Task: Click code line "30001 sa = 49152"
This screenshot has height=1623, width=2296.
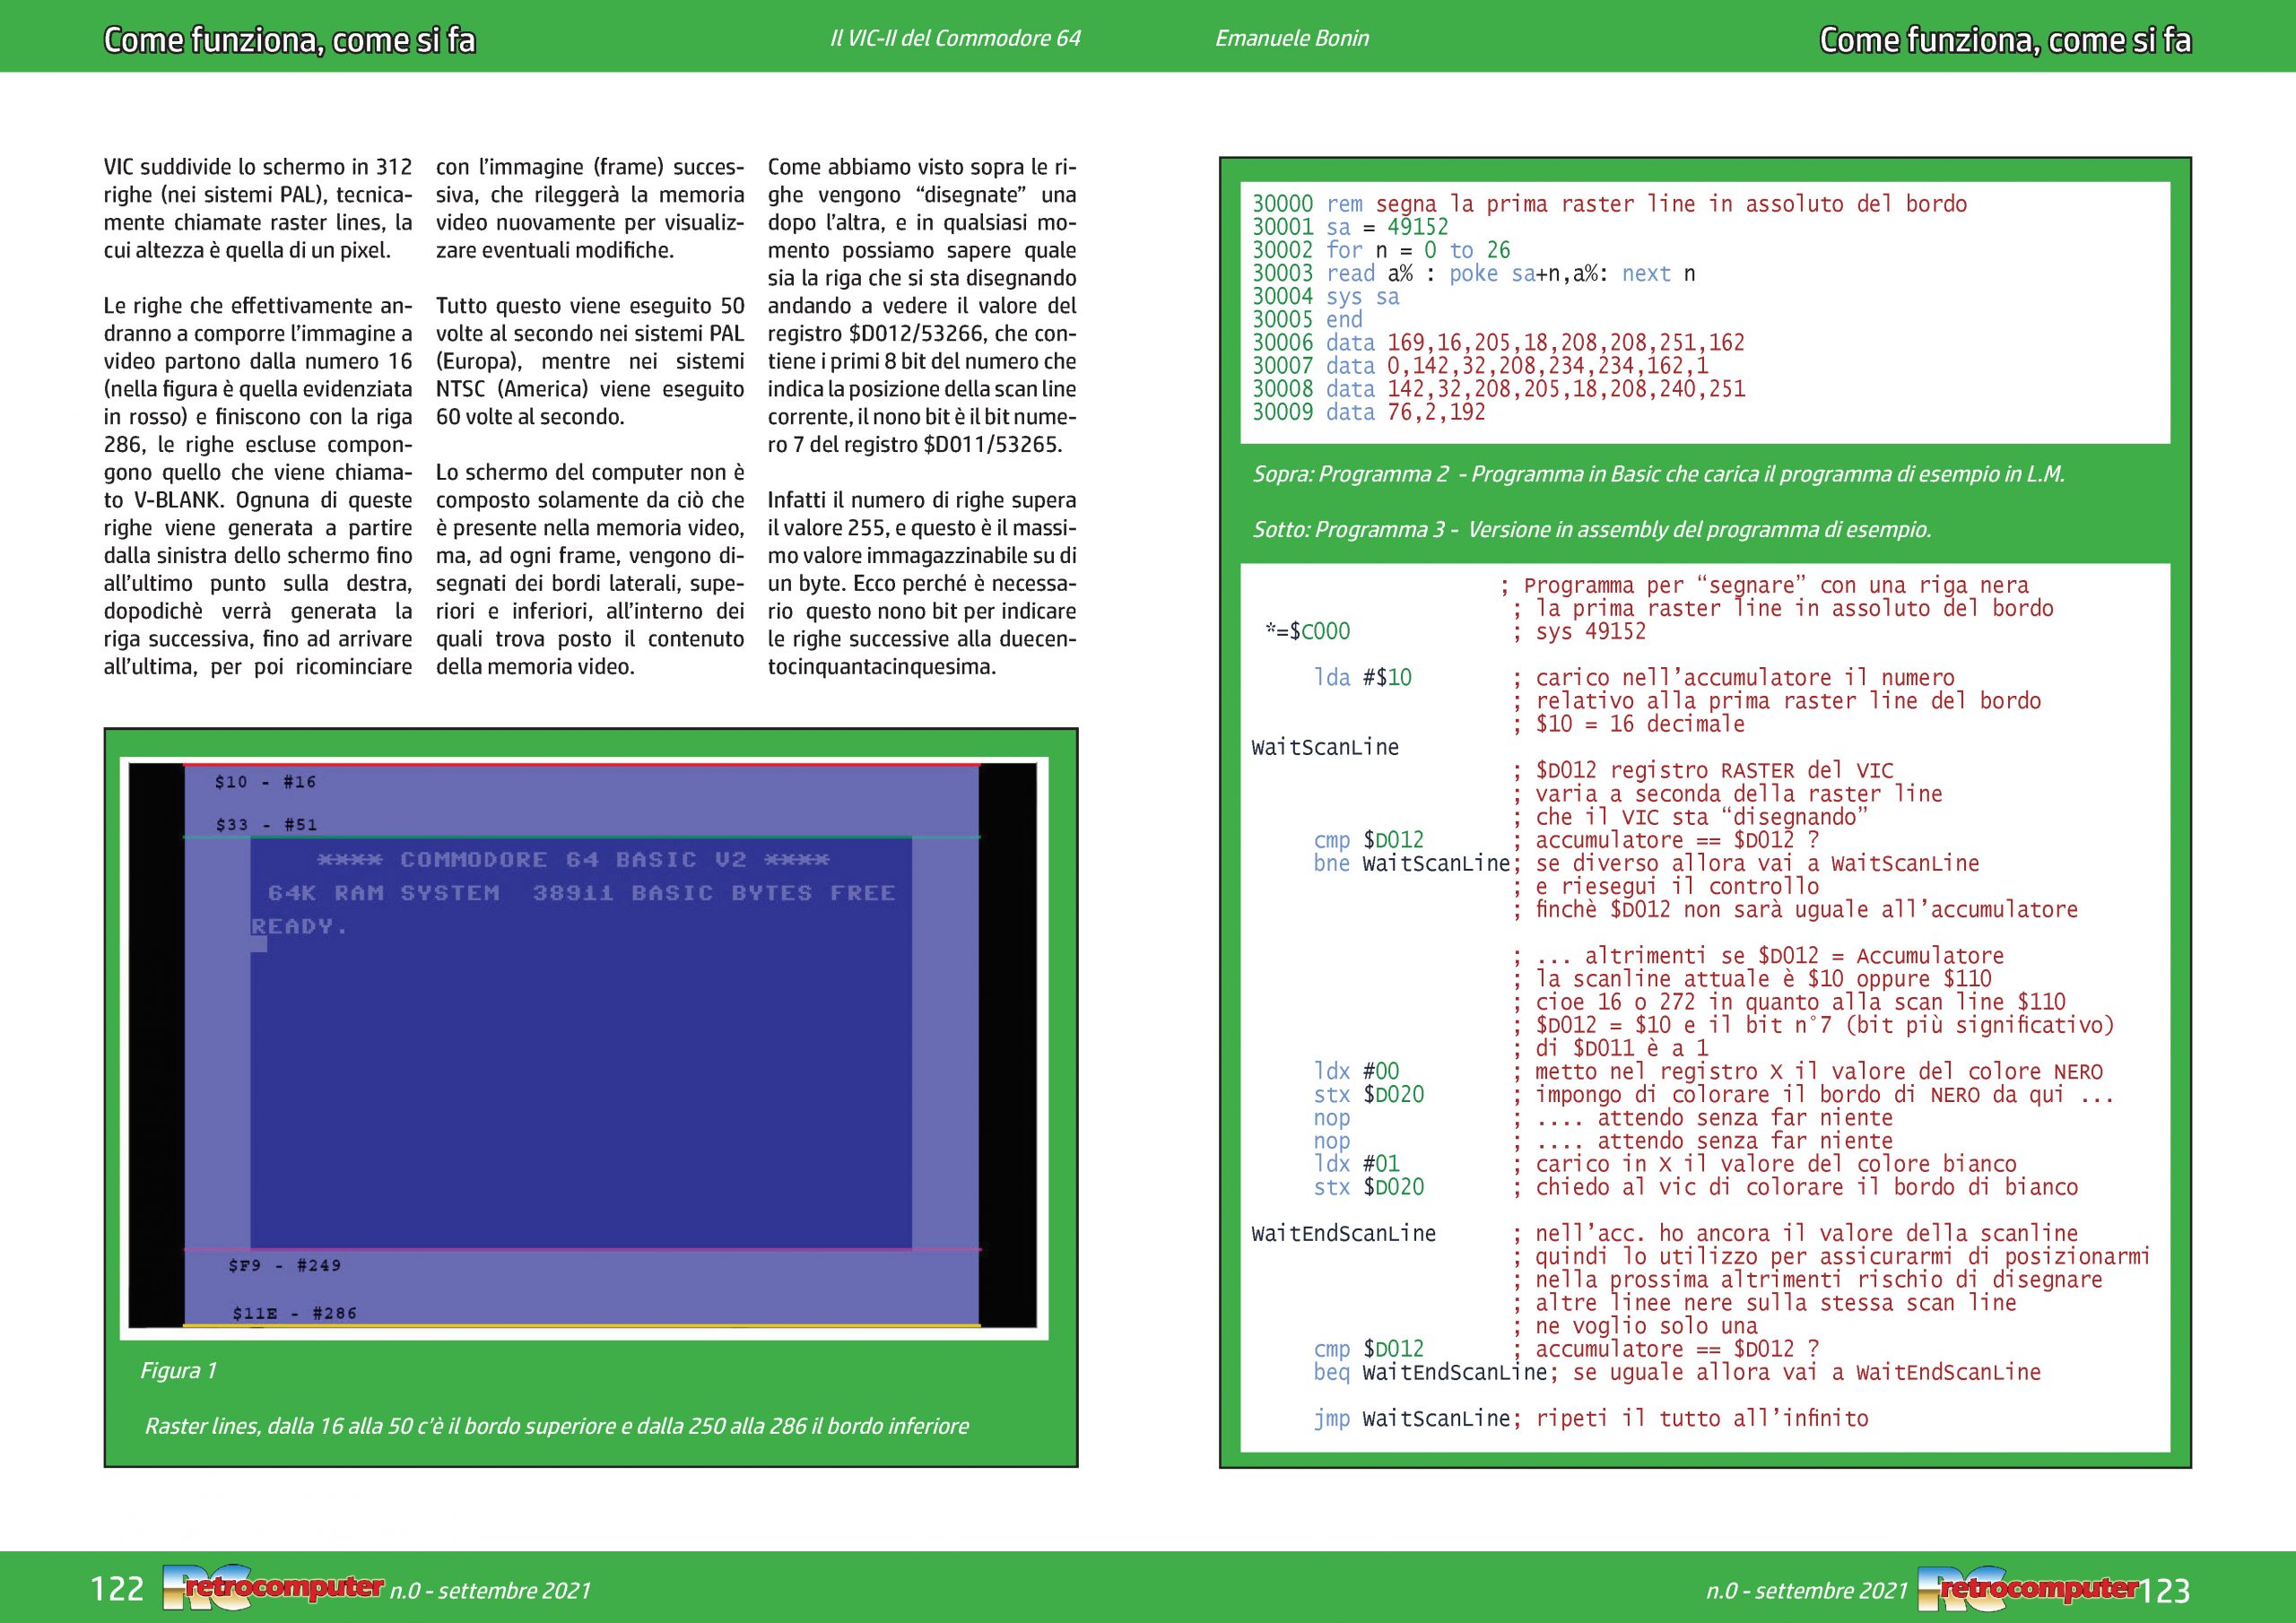Action: click(x=1350, y=227)
